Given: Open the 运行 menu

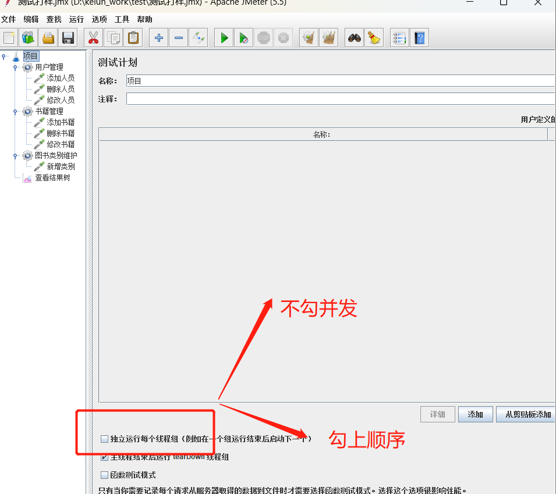Looking at the screenshot, I should coord(76,19).
